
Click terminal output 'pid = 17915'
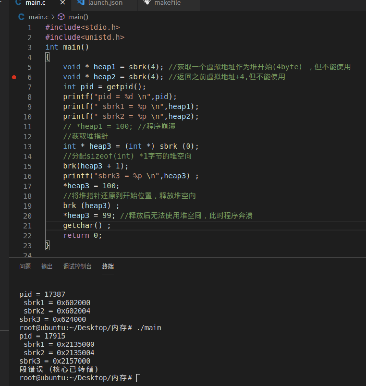point(42,336)
